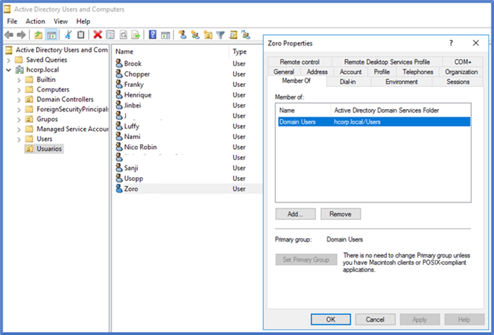
Task: Click the Add... button
Action: point(295,214)
